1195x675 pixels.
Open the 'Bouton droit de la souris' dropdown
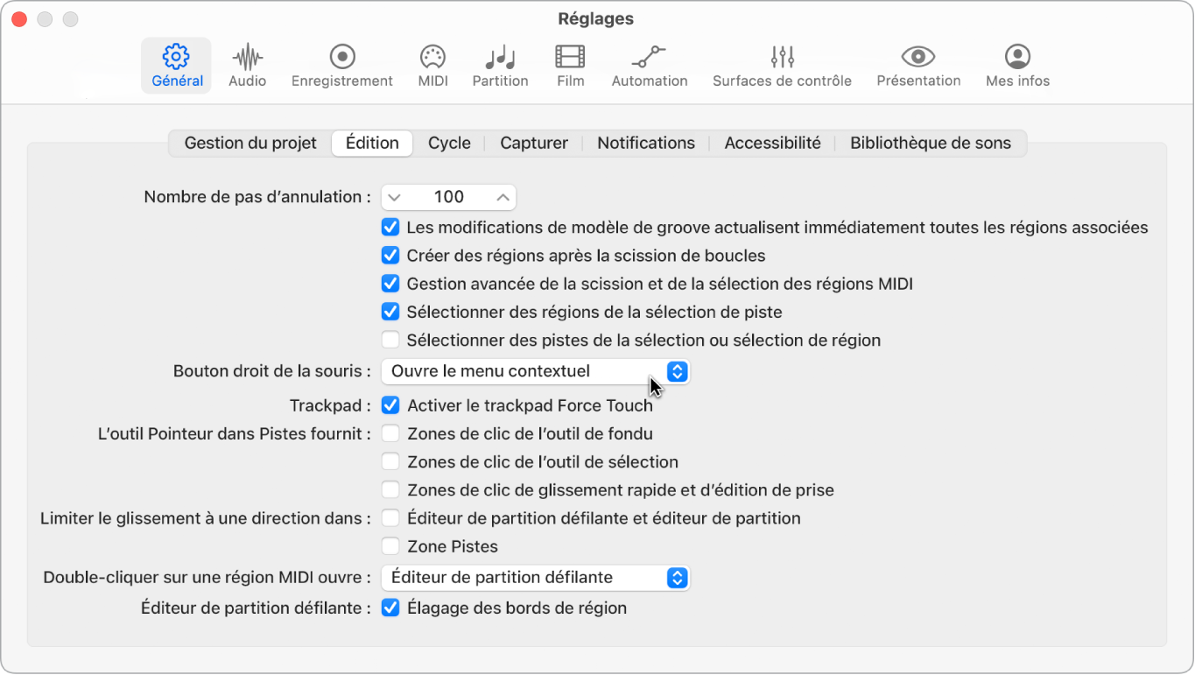click(535, 371)
